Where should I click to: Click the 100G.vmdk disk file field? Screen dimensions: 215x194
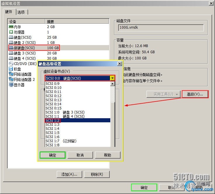pyautogui.click(x=161, y=28)
